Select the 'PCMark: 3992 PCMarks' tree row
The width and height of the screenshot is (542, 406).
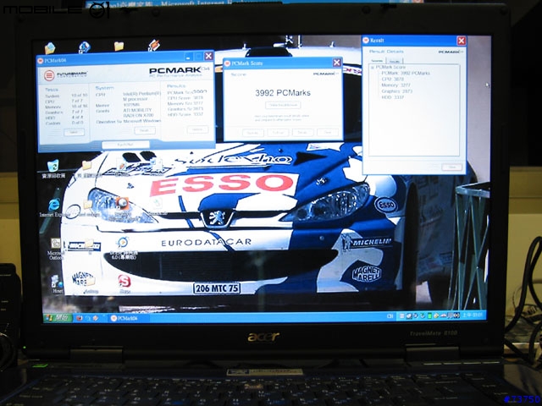pyautogui.click(x=406, y=74)
